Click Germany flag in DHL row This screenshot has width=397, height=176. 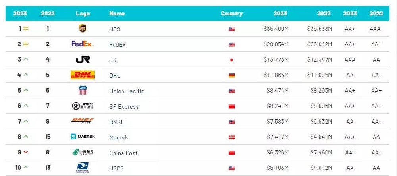coord(232,75)
